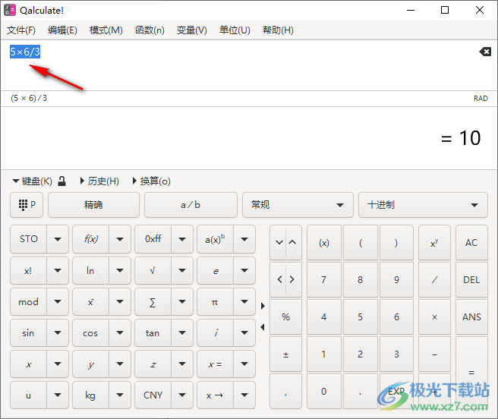This screenshot has width=498, height=419.
Task: Collapse the 键盘(K) keypad section
Action: tap(32, 181)
